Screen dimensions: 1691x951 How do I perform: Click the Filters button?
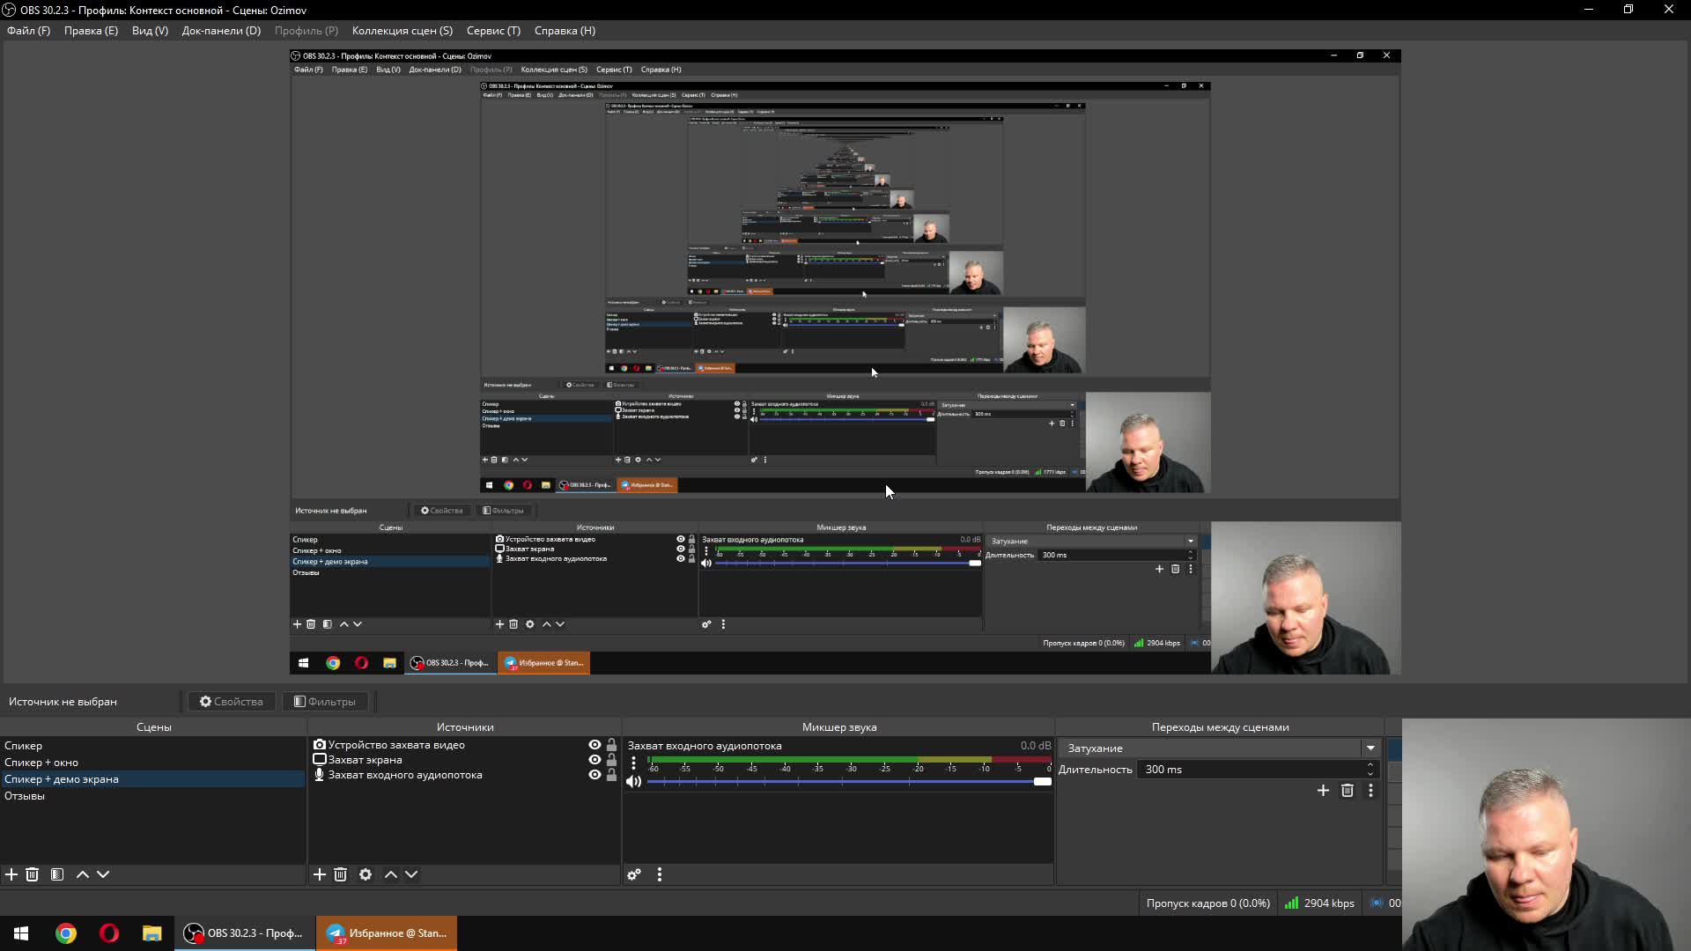tap(325, 702)
